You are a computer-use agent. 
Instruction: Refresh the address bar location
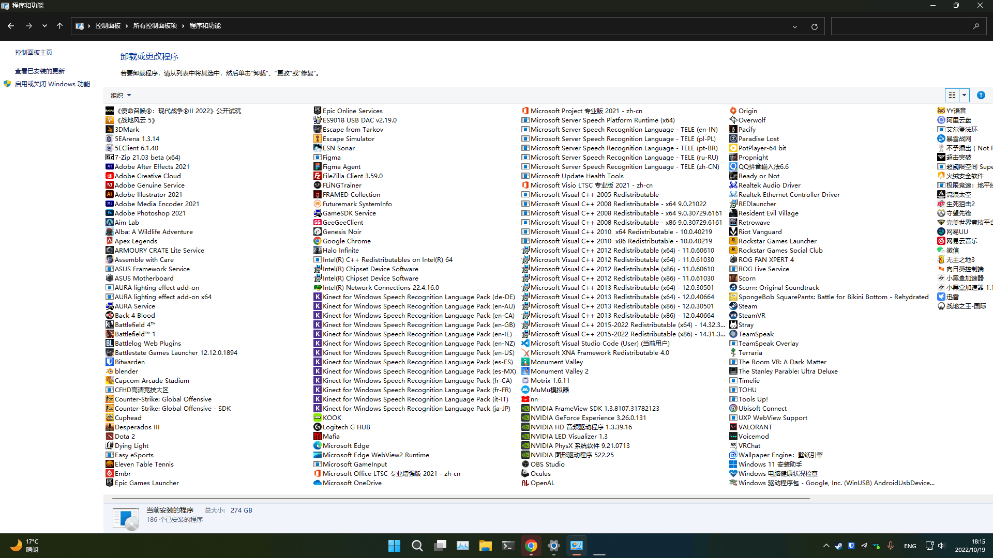click(814, 26)
